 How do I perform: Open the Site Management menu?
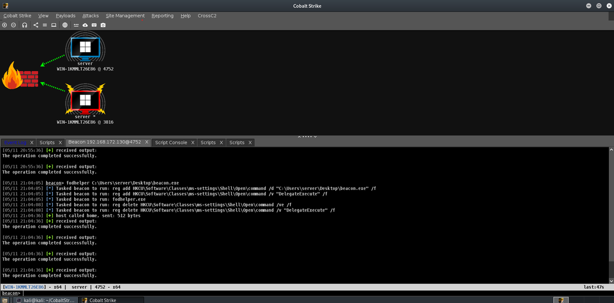[x=125, y=16]
